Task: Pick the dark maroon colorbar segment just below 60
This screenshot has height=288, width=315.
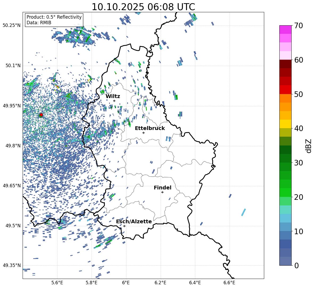Action: [x=285, y=64]
